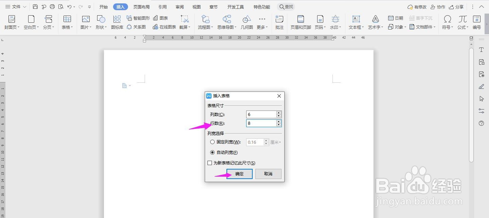Open the screenshot (截屏) tool
This screenshot has width=489, height=218.
tap(185, 22)
